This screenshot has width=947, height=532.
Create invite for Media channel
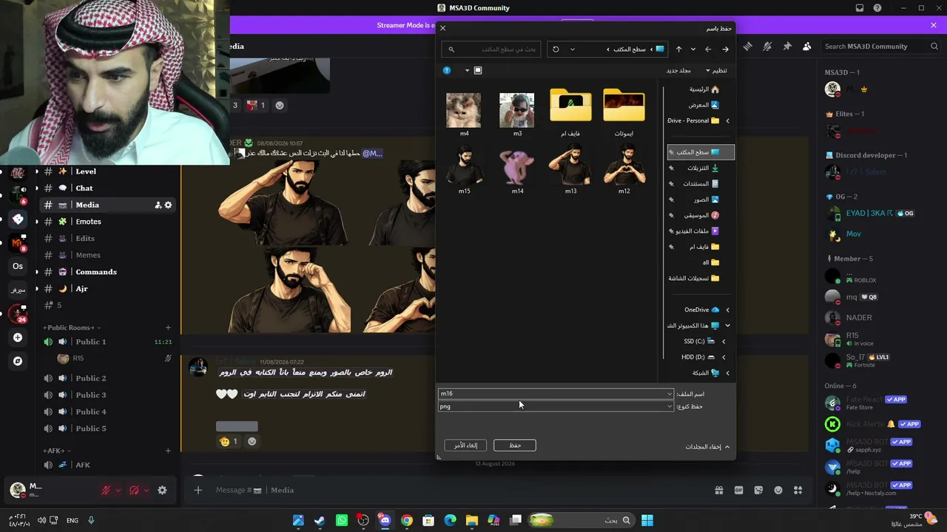(x=158, y=205)
